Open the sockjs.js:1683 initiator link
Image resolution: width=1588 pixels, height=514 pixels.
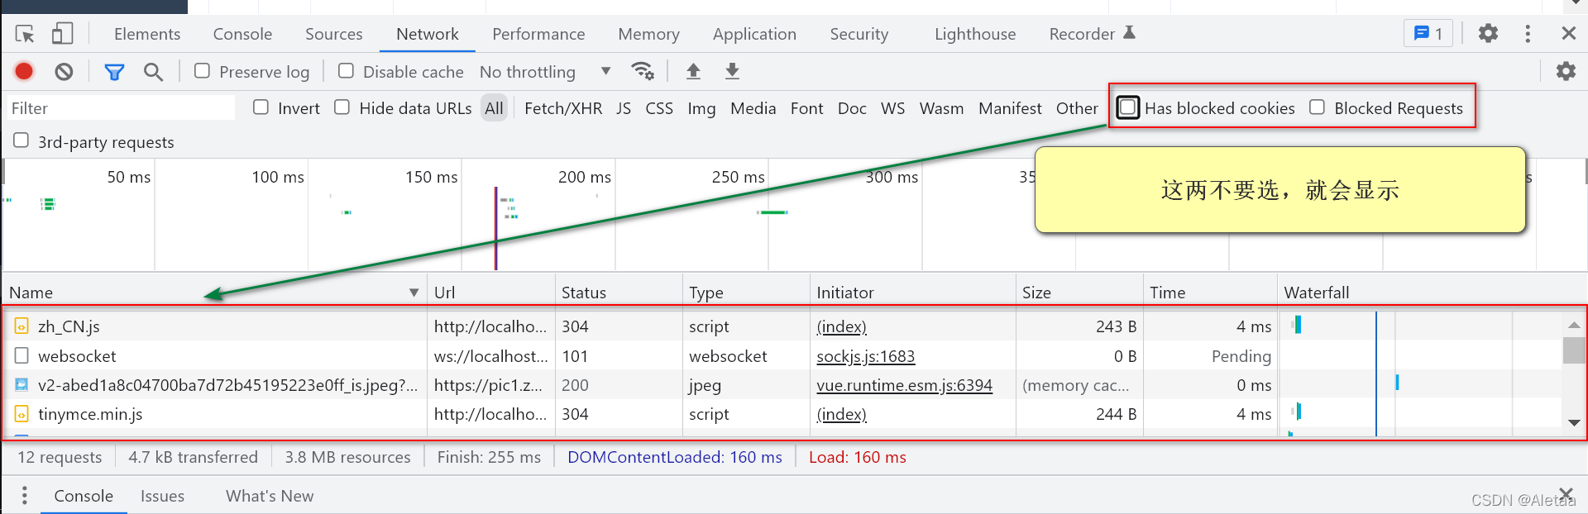tap(865, 356)
